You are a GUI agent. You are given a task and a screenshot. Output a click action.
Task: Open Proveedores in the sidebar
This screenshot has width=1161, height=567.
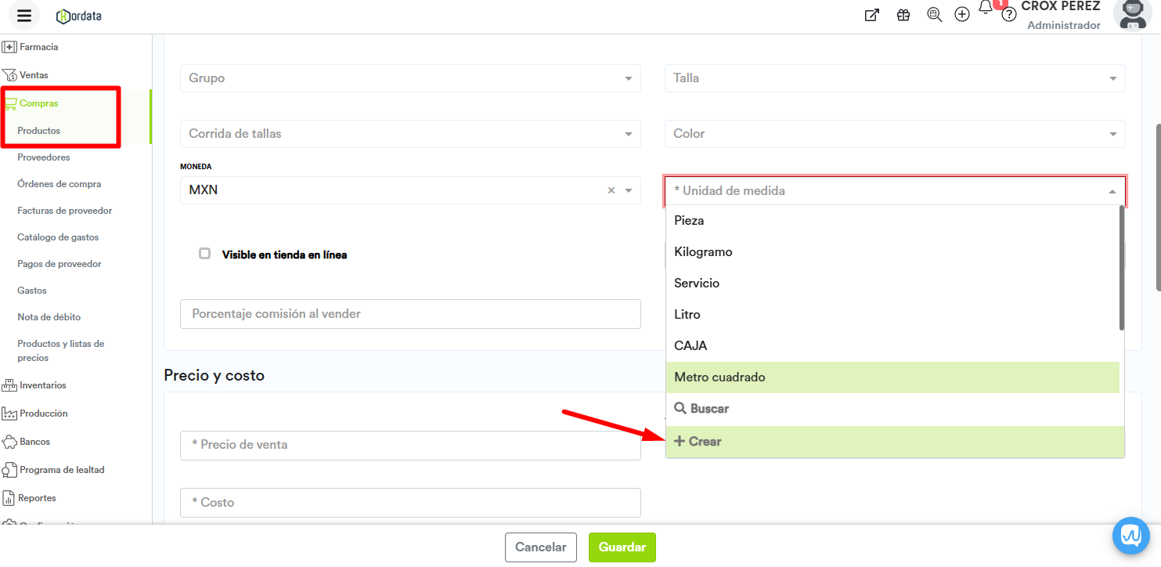point(44,157)
